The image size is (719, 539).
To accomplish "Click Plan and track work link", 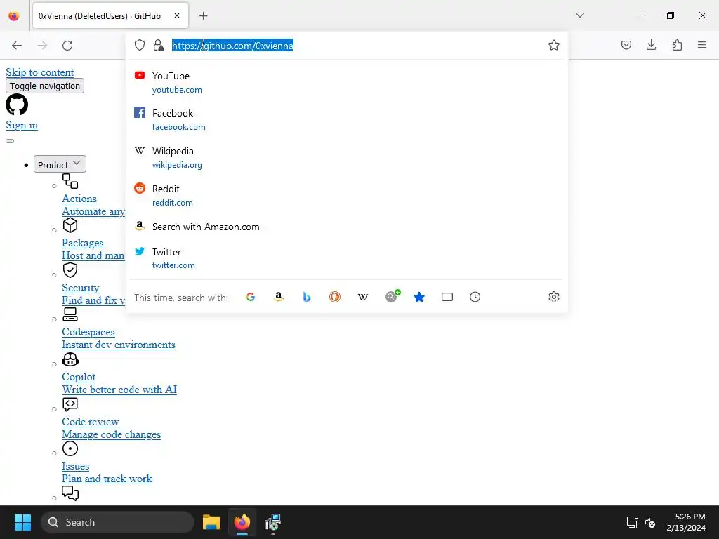I will [x=107, y=479].
